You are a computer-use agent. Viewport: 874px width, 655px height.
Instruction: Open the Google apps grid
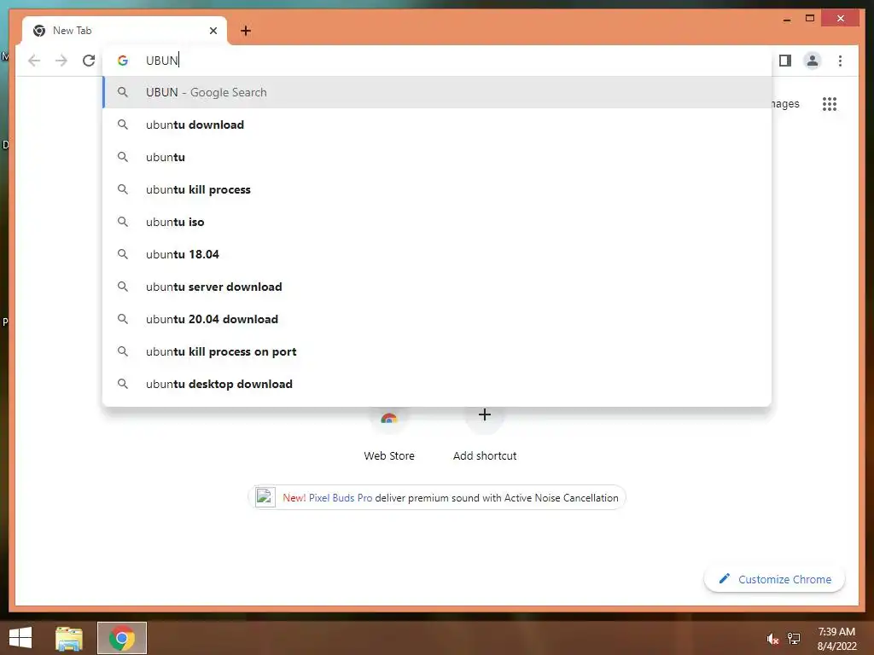click(830, 103)
